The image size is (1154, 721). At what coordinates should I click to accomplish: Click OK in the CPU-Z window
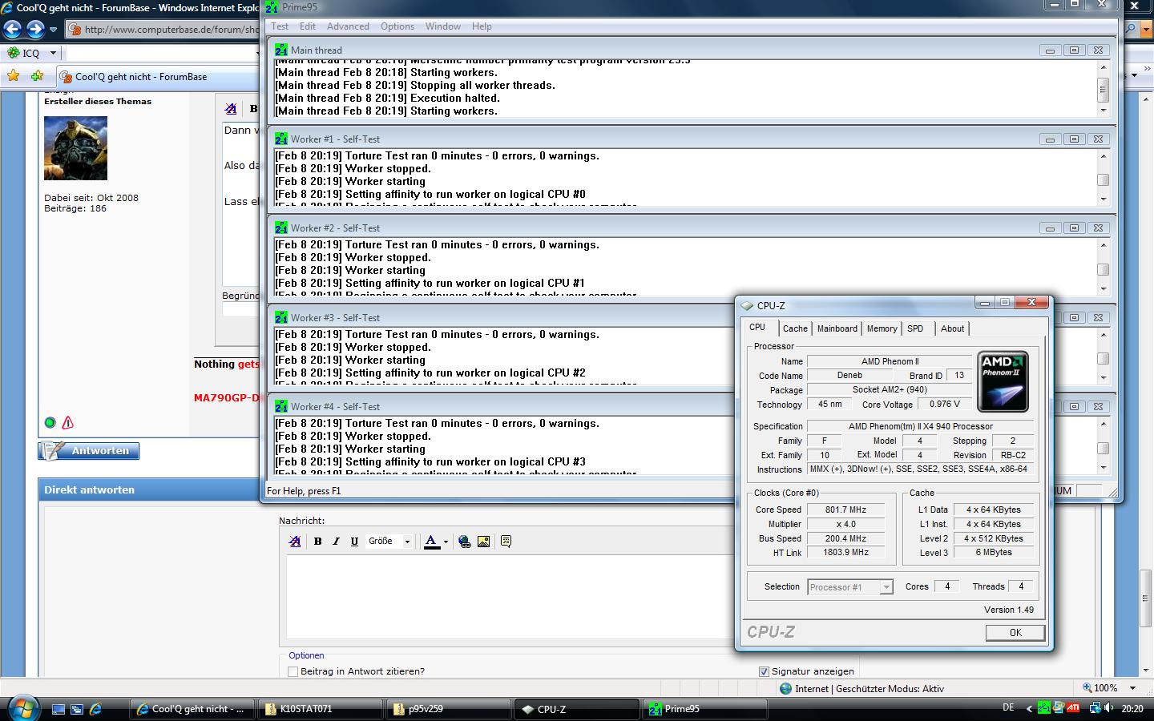[1015, 632]
